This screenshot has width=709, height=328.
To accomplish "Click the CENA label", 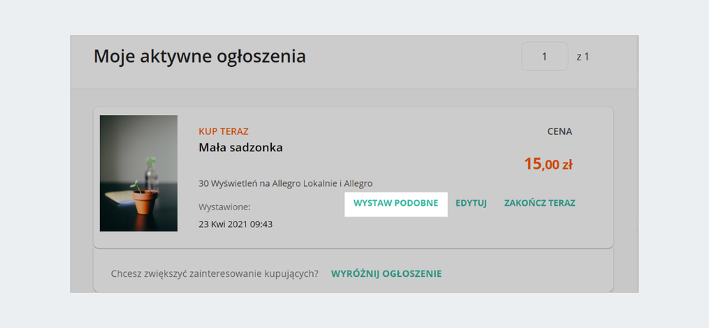I will 559,131.
